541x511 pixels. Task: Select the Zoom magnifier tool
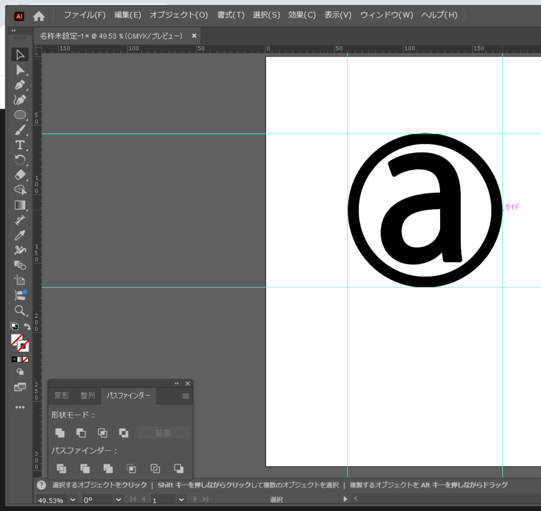point(20,310)
